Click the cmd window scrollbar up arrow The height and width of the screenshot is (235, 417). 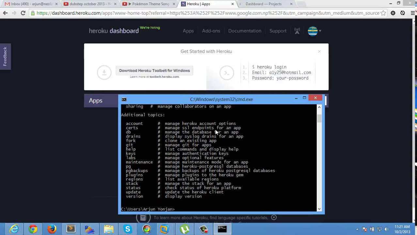[319, 107]
